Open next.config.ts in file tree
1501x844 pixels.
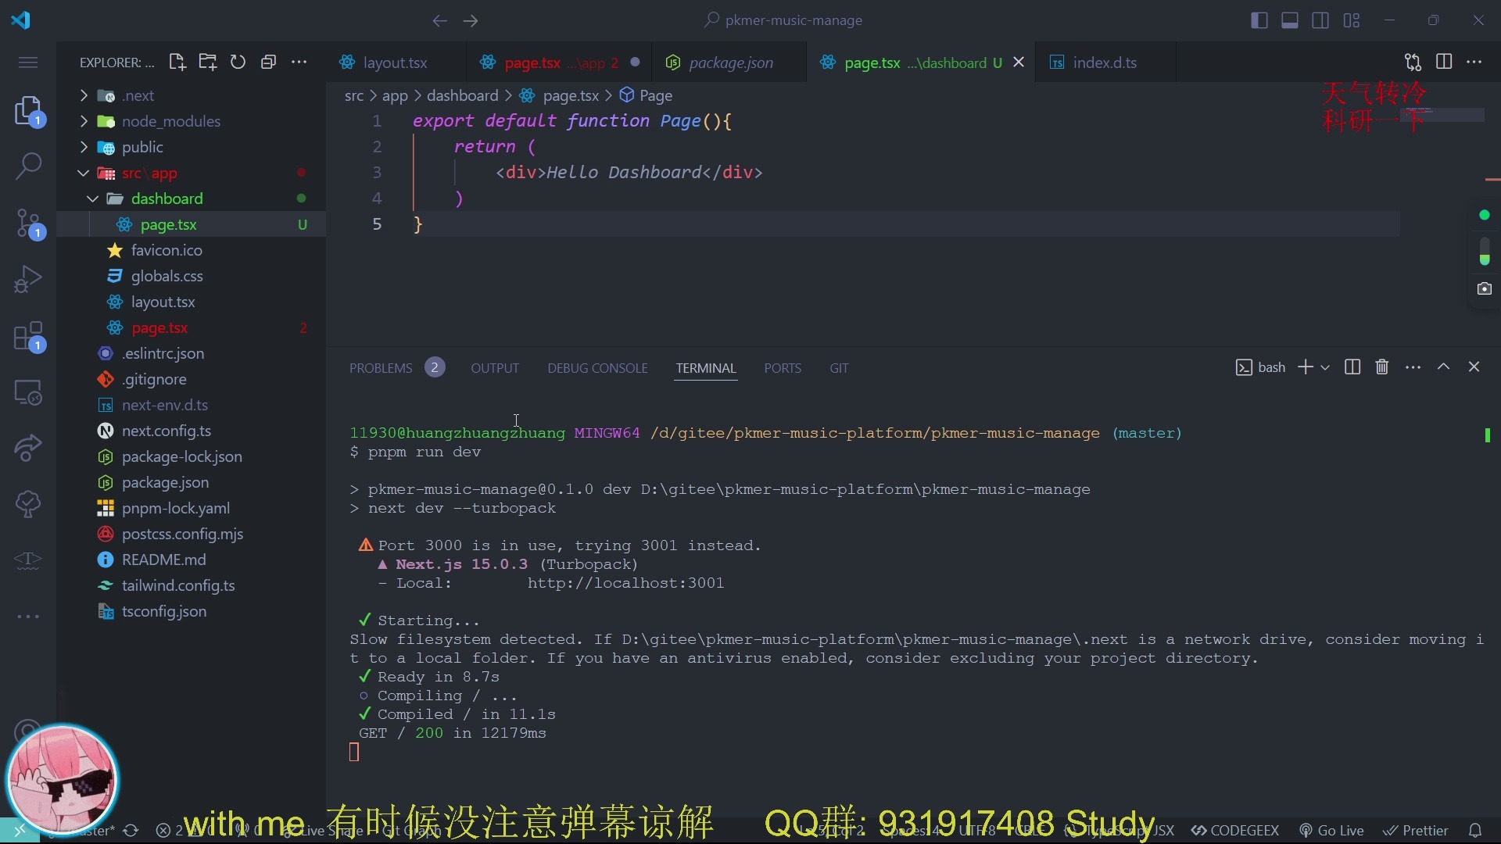(167, 431)
